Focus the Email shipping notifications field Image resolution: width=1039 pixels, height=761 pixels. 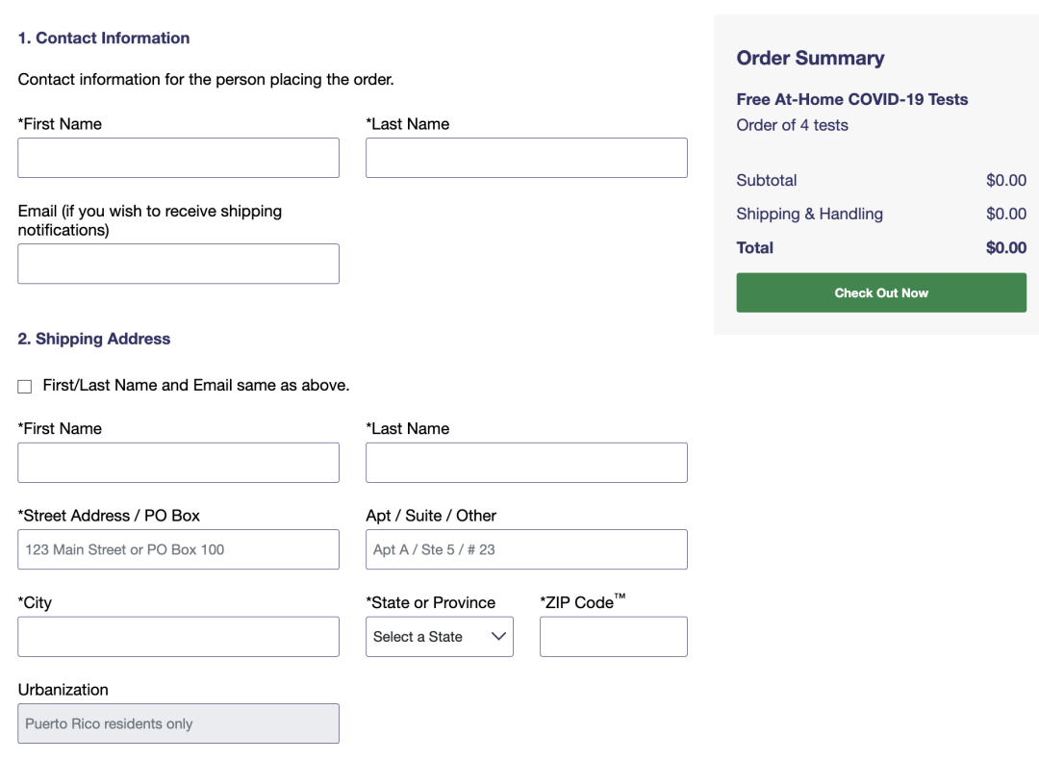(178, 264)
